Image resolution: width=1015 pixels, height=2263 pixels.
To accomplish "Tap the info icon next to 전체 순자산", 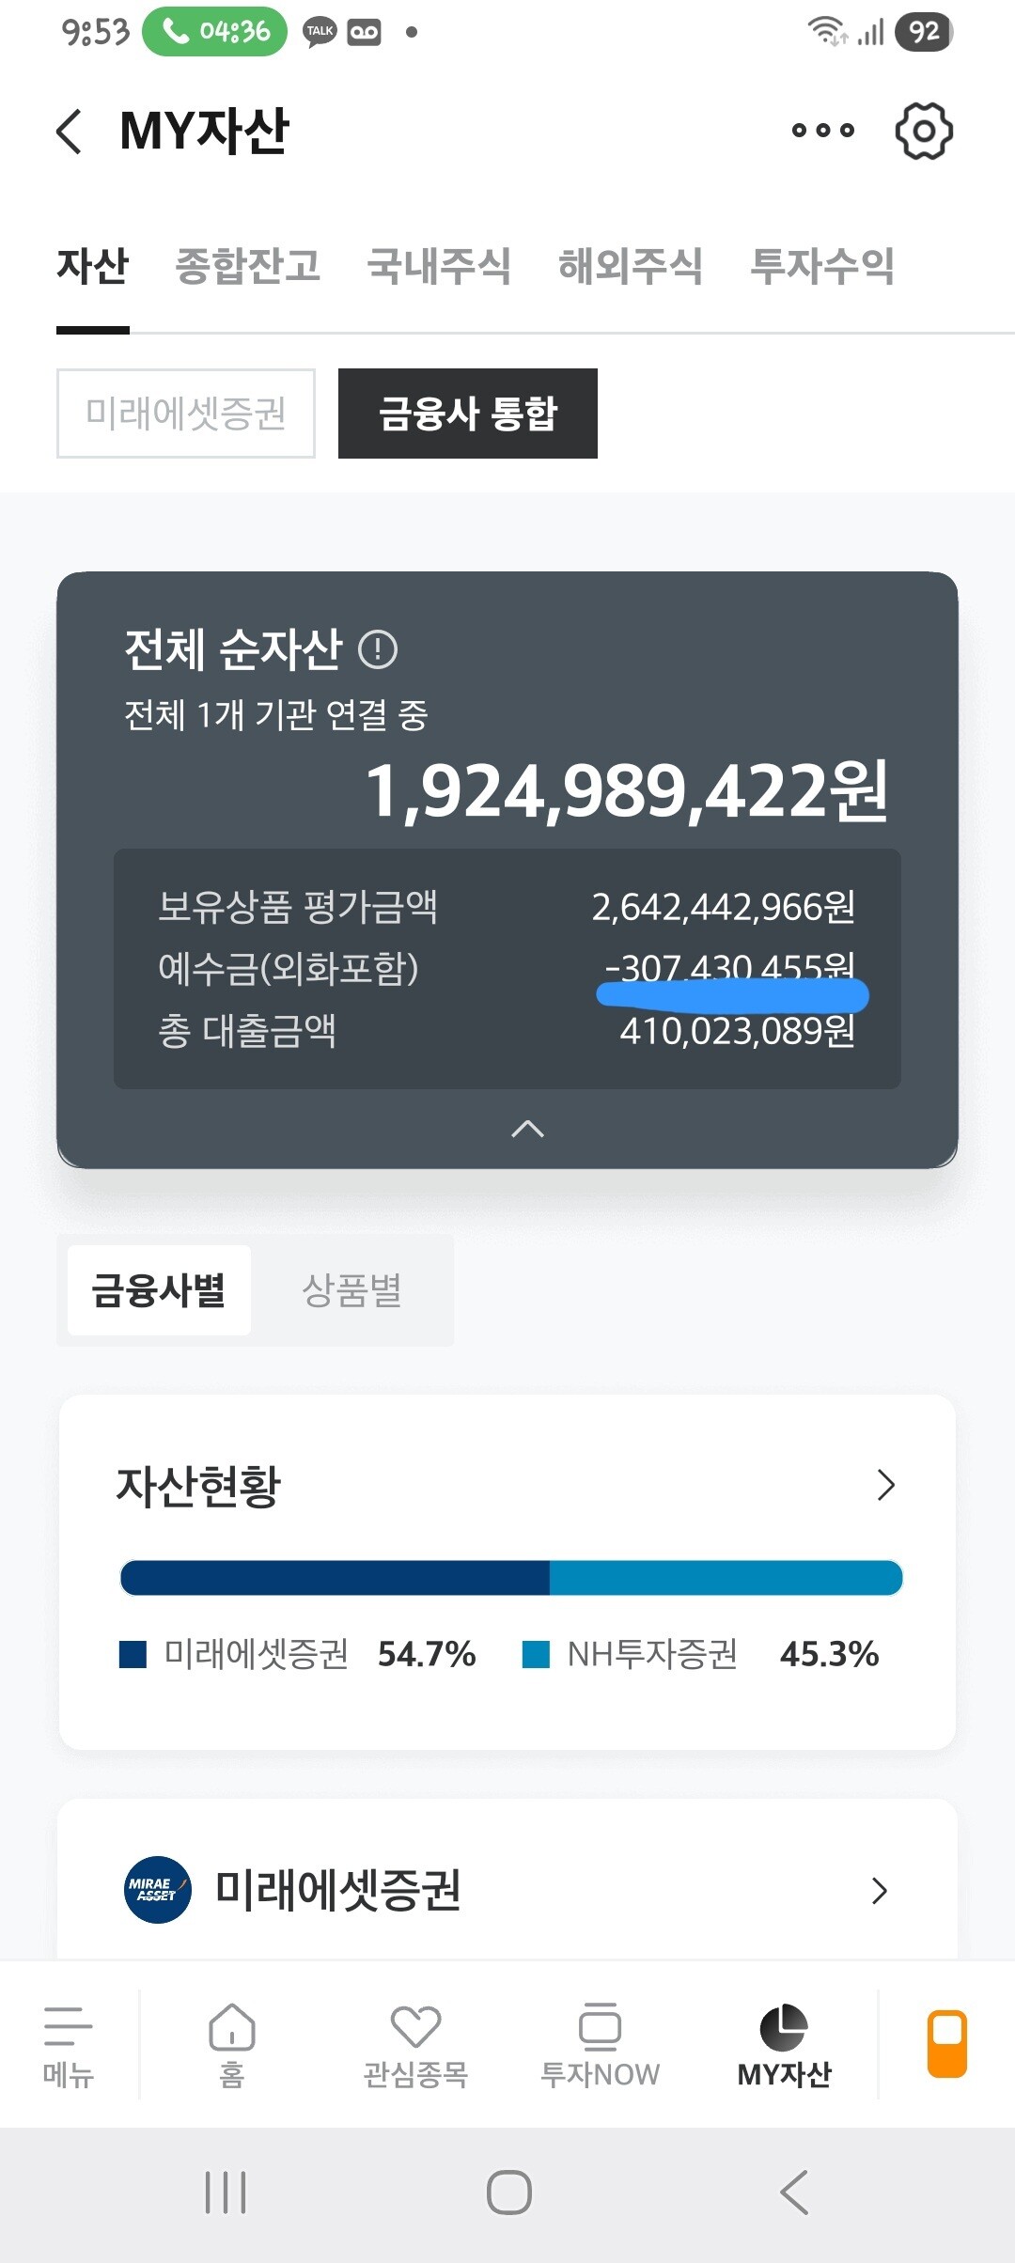I will click(x=378, y=649).
